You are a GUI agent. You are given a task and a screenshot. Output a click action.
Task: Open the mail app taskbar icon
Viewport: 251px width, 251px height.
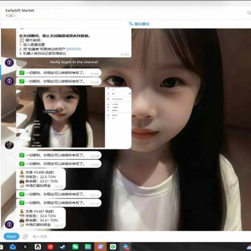tap(13, 247)
